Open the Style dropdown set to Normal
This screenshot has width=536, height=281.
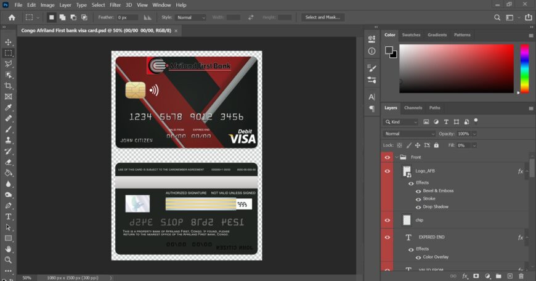190,17
